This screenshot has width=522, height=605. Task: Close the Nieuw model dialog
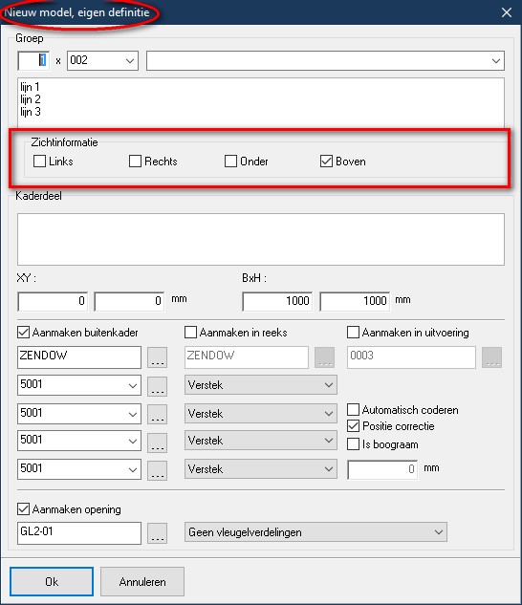click(507, 12)
